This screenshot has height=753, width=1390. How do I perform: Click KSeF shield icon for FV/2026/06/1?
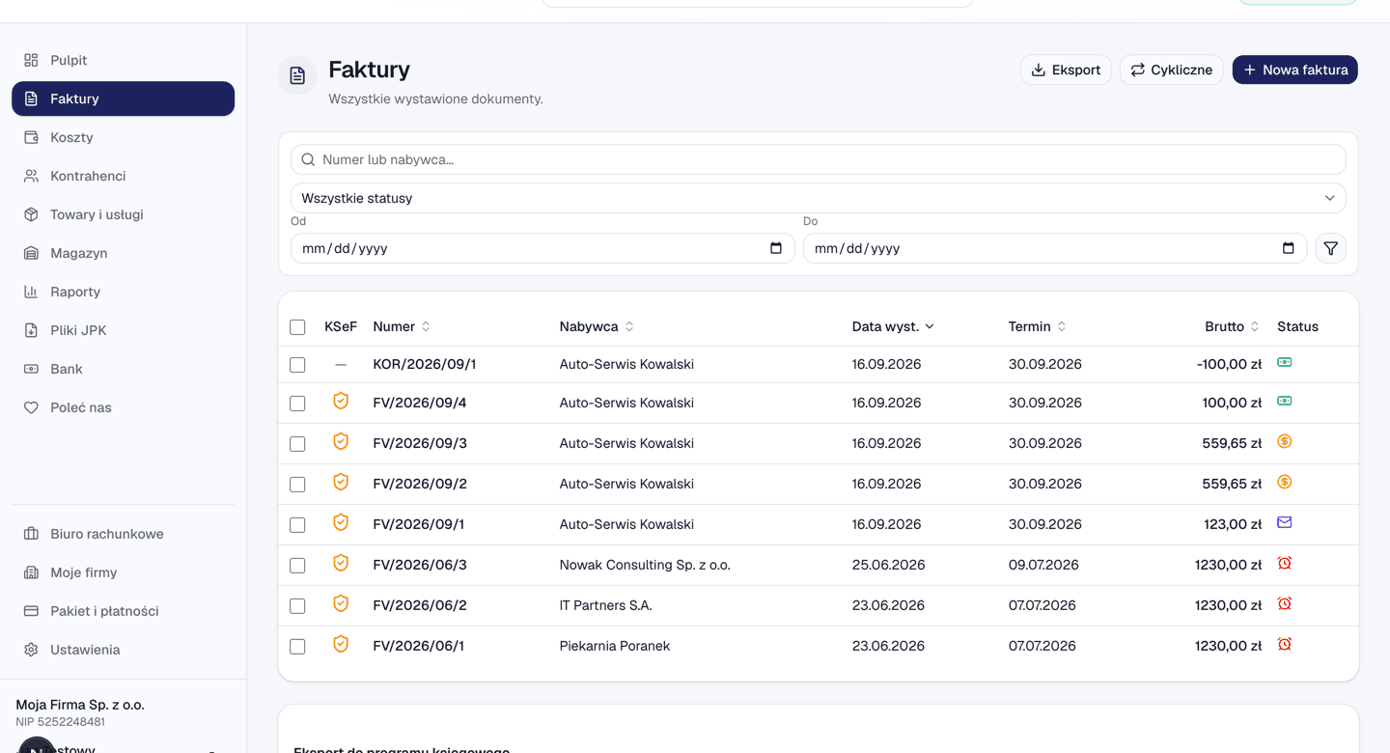coord(341,644)
